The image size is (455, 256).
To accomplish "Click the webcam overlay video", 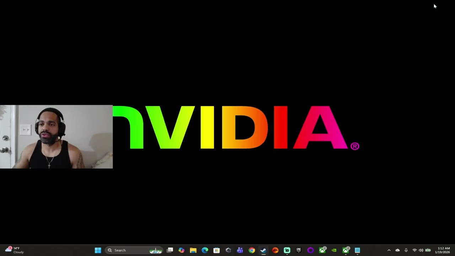I will pyautogui.click(x=56, y=137).
